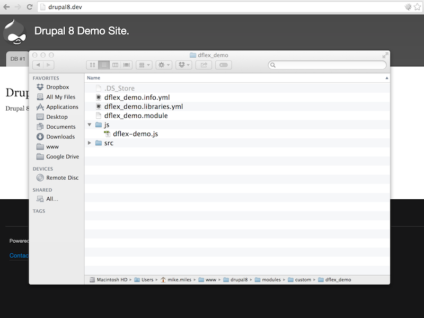Open the Share menu in the toolbar
The width and height of the screenshot is (424, 318).
(205, 65)
